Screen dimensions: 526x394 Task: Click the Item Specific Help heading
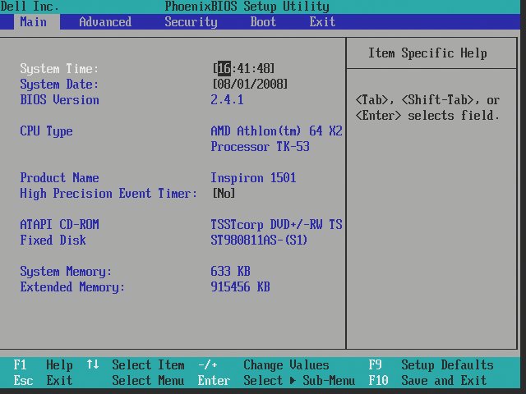427,53
